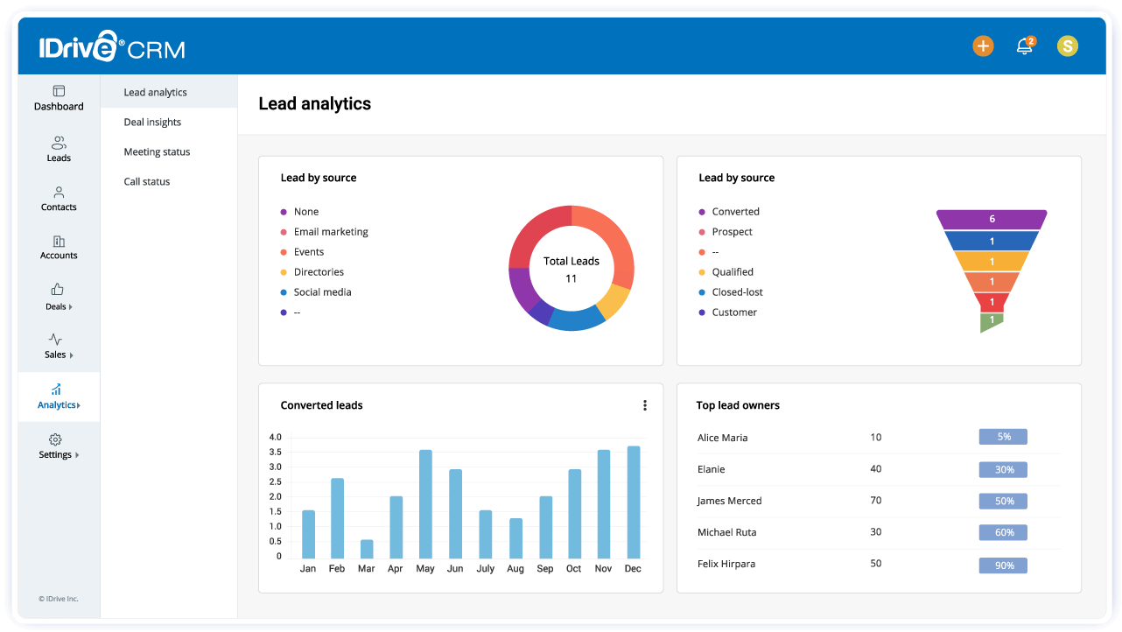The image size is (1122, 632).
Task: Click the Directories legend entry
Action: pos(312,272)
